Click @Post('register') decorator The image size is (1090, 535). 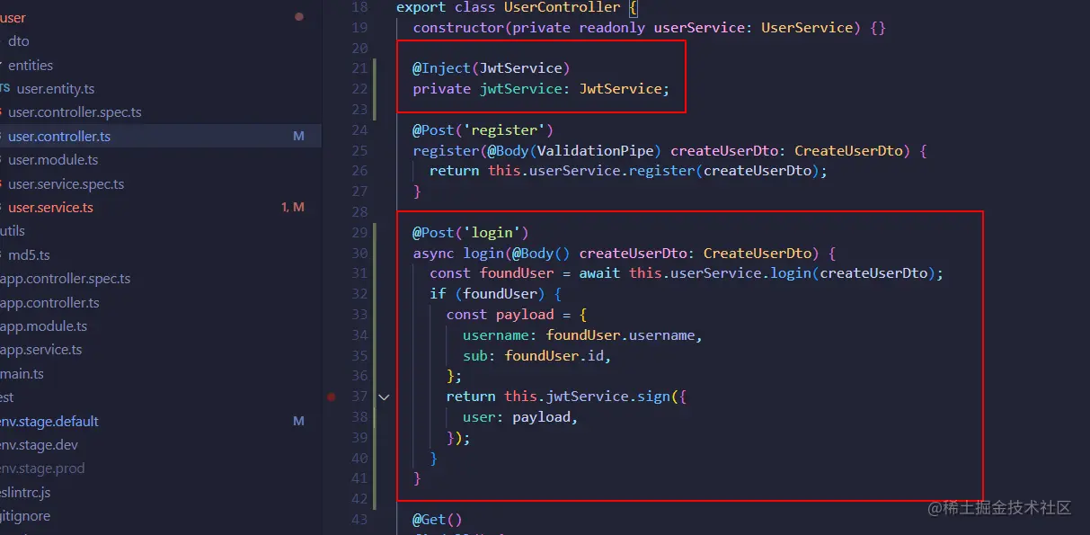[x=483, y=130]
